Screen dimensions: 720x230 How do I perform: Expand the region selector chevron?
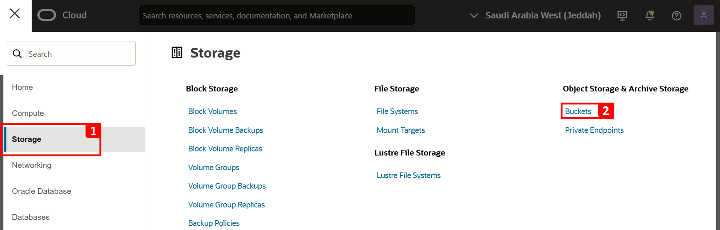tap(474, 15)
